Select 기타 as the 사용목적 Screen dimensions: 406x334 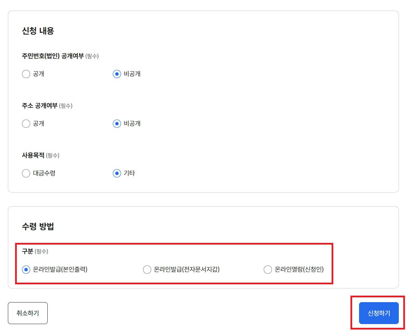point(117,173)
